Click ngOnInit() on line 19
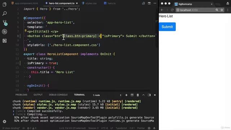 pos(36,86)
